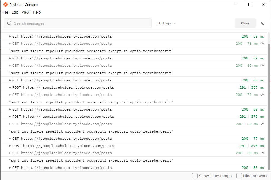Click the 200 status on the 76 ms row
Screen dimensions: 271x180
pyautogui.click(x=239, y=44)
